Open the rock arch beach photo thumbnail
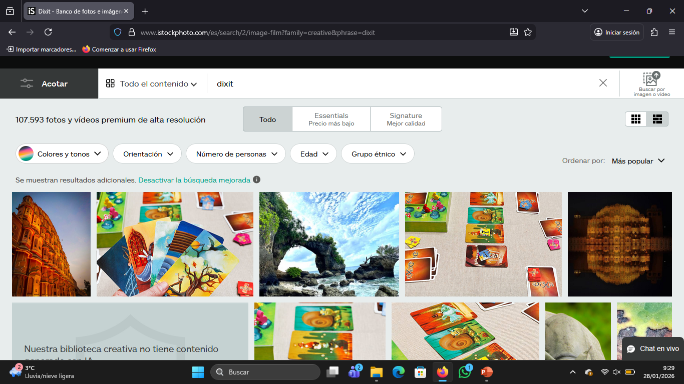Viewport: 684px width, 384px height. [329, 244]
